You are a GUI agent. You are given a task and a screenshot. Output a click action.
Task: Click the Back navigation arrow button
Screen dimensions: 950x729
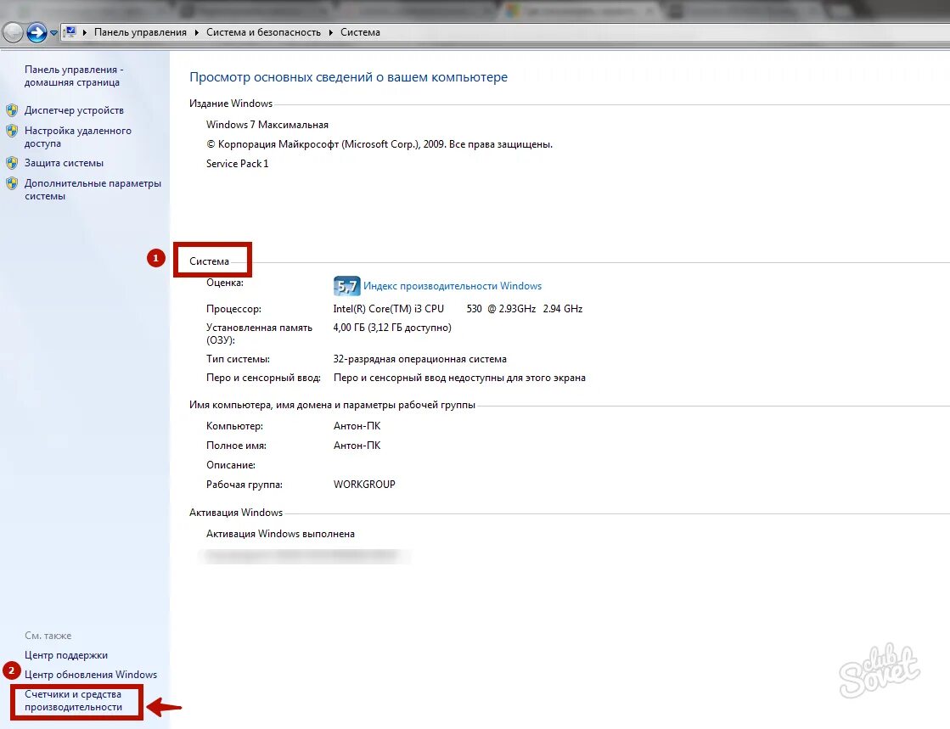tap(12, 32)
